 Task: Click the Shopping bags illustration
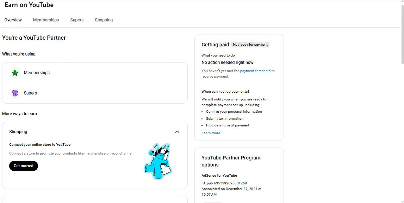159,162
